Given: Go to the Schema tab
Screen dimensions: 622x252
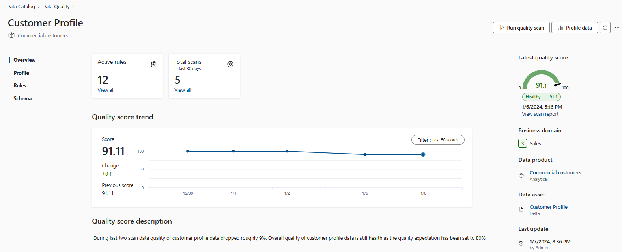Looking at the screenshot, I should click(22, 98).
